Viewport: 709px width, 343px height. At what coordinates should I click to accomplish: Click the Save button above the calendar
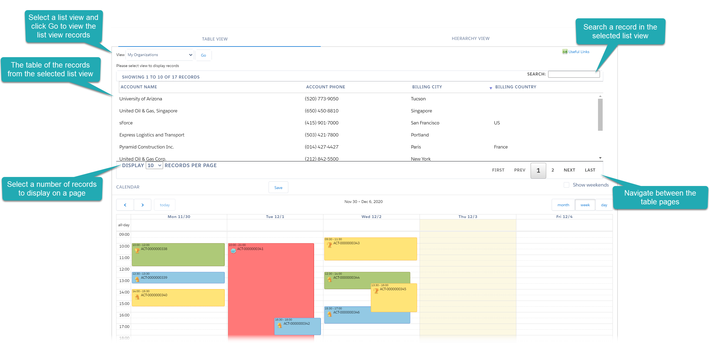point(278,187)
